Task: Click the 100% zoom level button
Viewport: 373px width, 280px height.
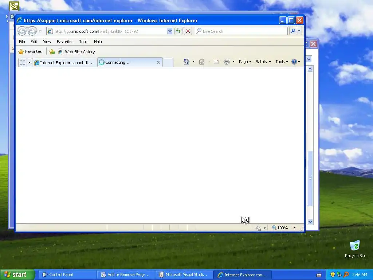Action: click(x=280, y=228)
